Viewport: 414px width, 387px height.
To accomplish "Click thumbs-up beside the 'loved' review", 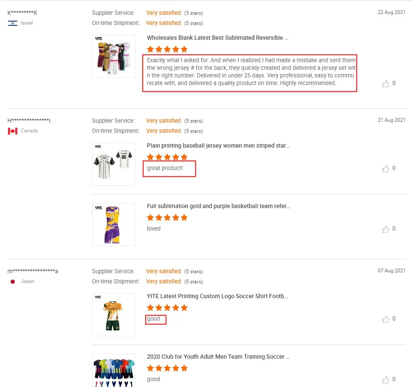I will point(386,229).
